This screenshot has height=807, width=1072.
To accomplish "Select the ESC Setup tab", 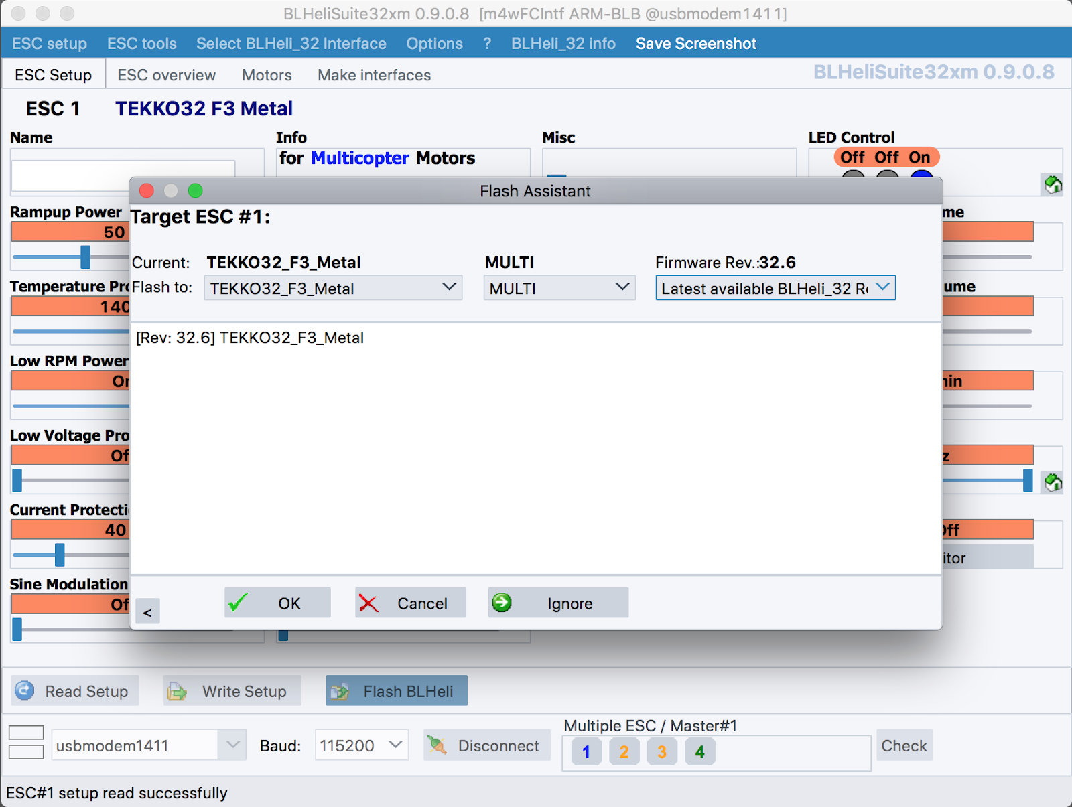I will [54, 75].
